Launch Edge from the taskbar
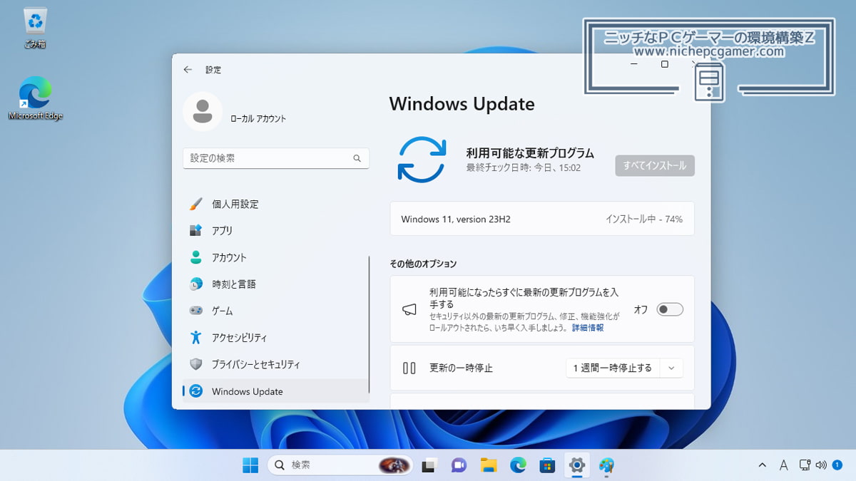Image resolution: width=856 pixels, height=481 pixels. click(518, 465)
